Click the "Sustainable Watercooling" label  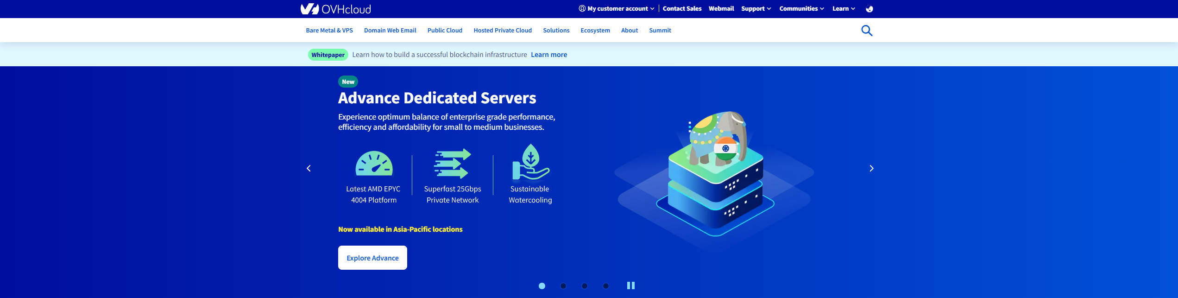530,195
